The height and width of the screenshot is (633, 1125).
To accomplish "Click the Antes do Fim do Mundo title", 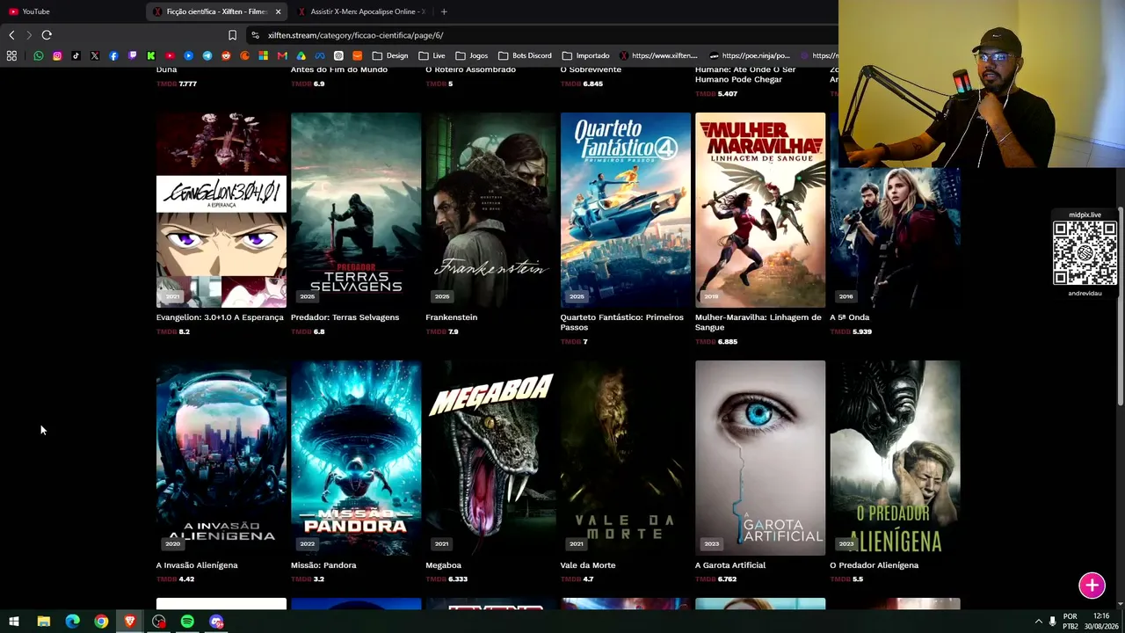I will (339, 69).
